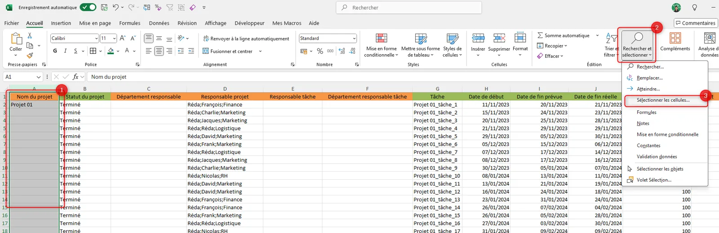Decrease font size with the smaller A
The height and width of the screenshot is (233, 719).
click(x=133, y=39)
